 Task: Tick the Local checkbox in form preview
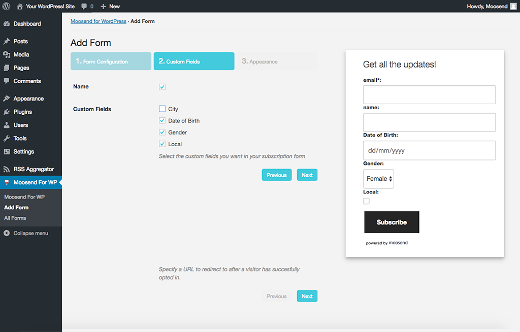coord(367,201)
